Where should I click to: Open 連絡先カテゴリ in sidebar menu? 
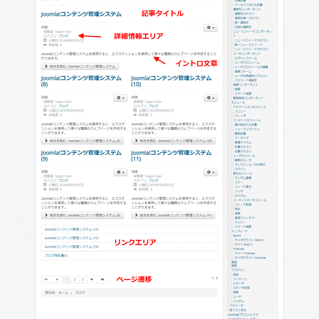(244, 14)
